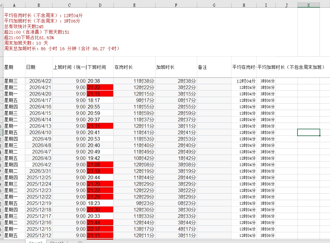Click the '18:23' off-work time cell
Screen dimensions: 330x243
(100, 203)
